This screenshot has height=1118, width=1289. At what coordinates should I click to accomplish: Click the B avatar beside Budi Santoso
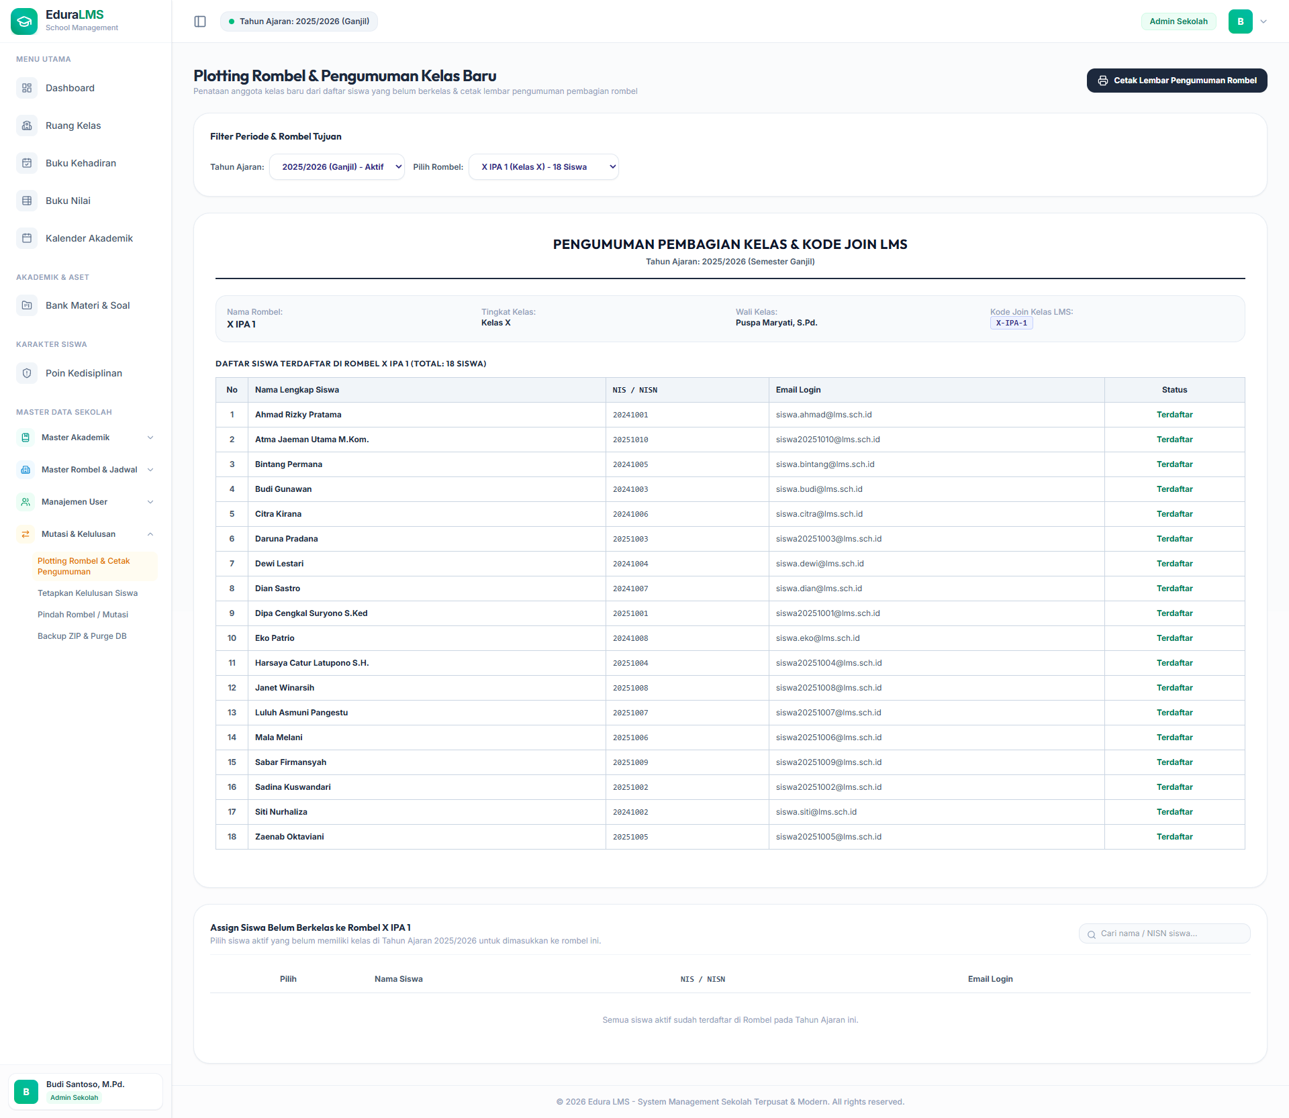[26, 1092]
